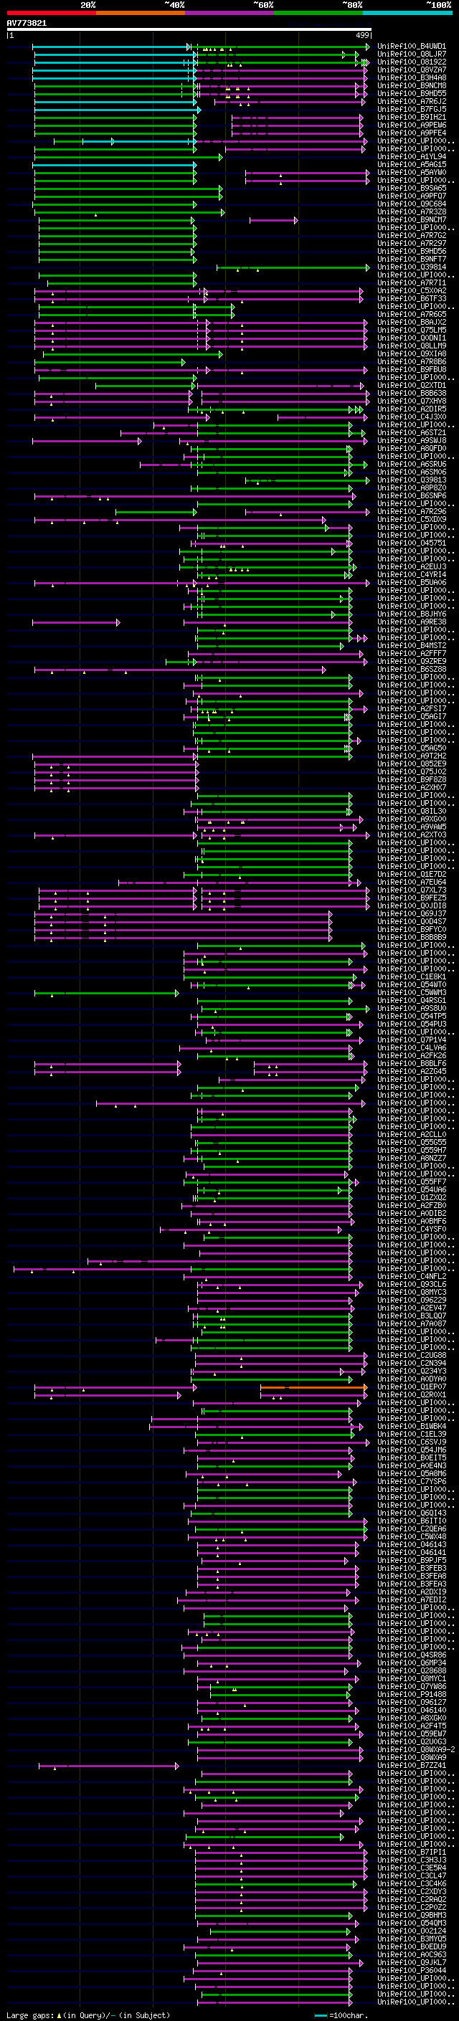Select the UniRef100_B7FGJ5 label
The height and width of the screenshot is (2021, 459).
click(x=412, y=109)
